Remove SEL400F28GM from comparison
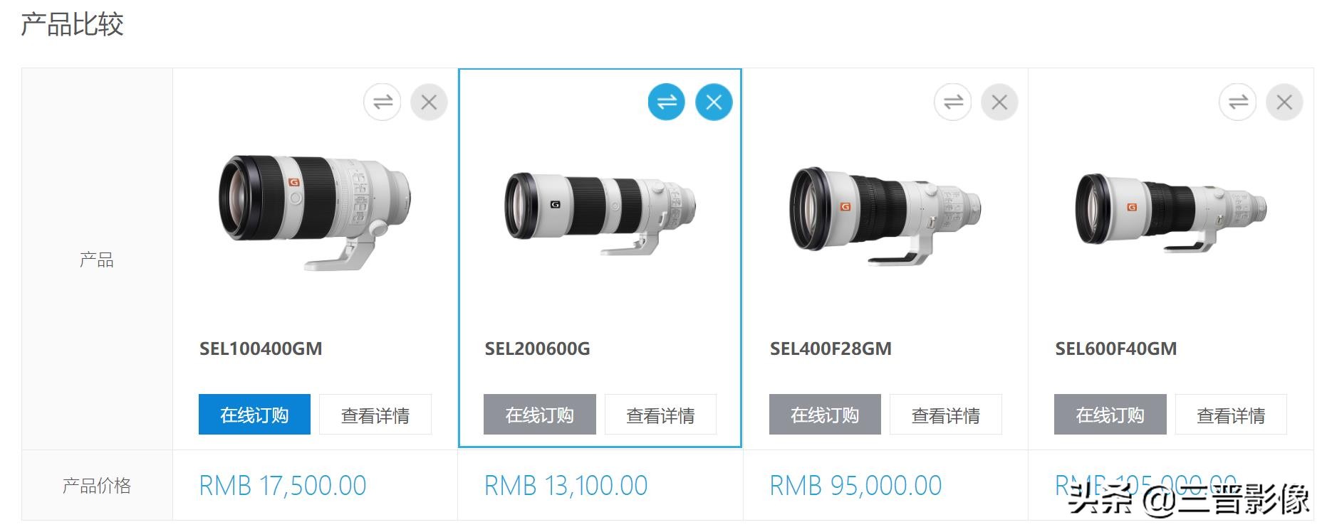Image resolution: width=1327 pixels, height=532 pixels. pos(999,102)
